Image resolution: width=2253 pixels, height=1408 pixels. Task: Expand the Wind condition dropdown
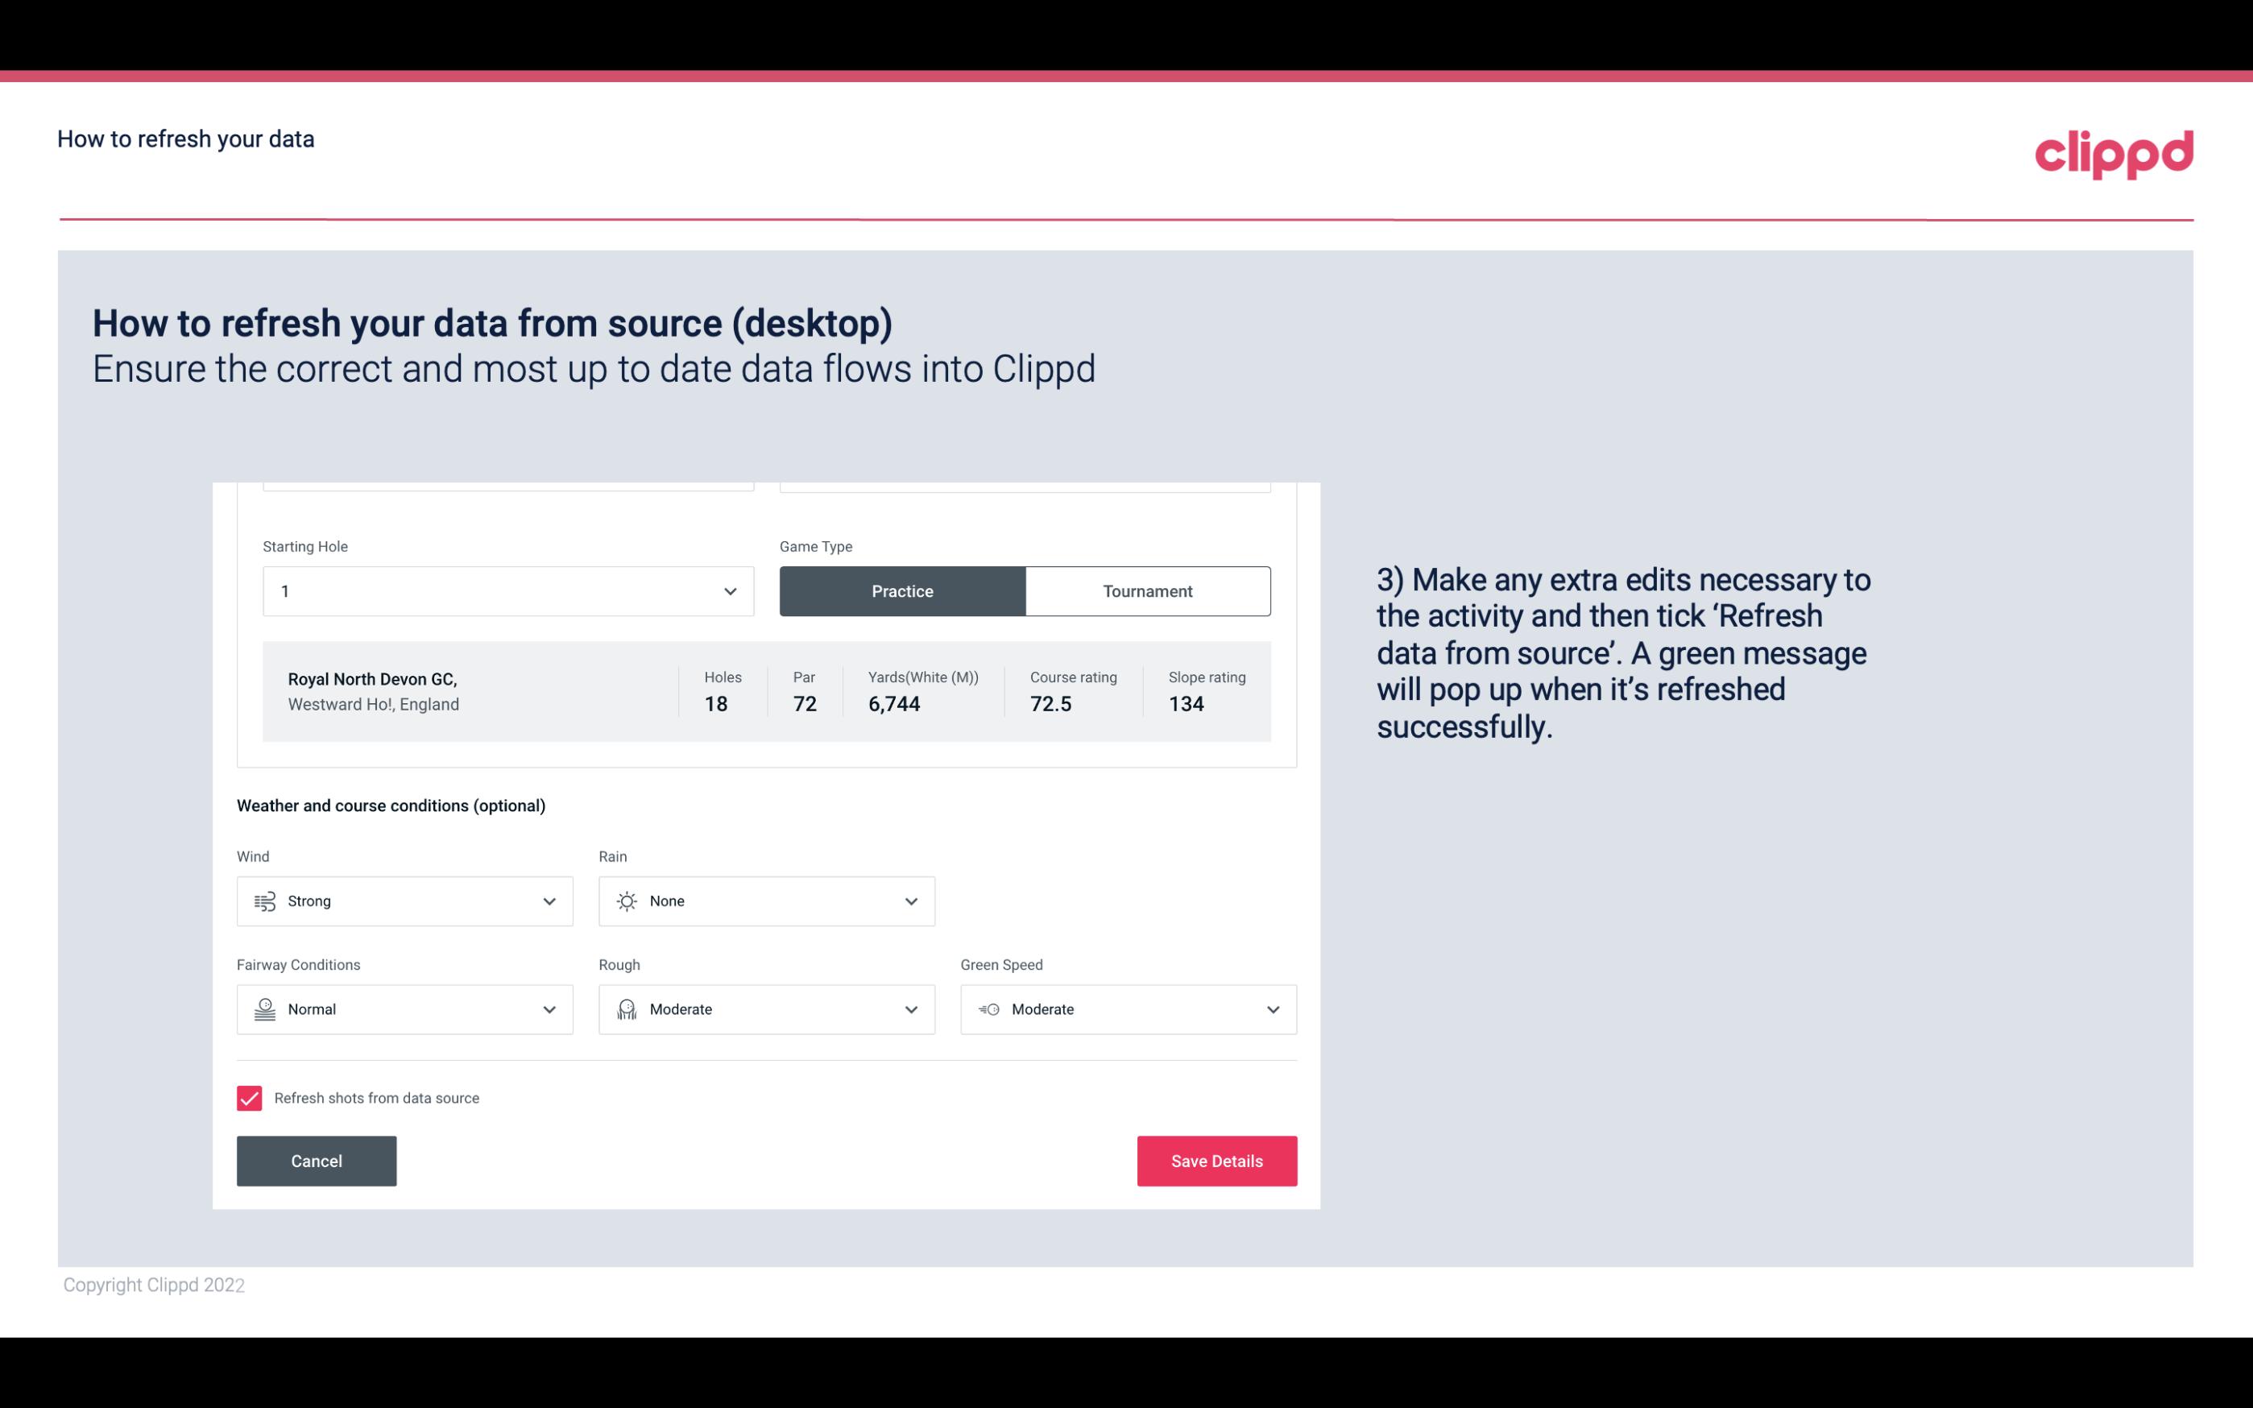[x=549, y=901]
